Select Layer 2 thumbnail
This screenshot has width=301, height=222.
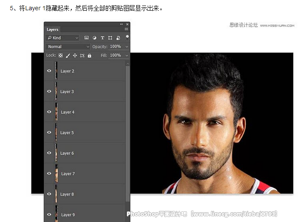(x=56, y=70)
